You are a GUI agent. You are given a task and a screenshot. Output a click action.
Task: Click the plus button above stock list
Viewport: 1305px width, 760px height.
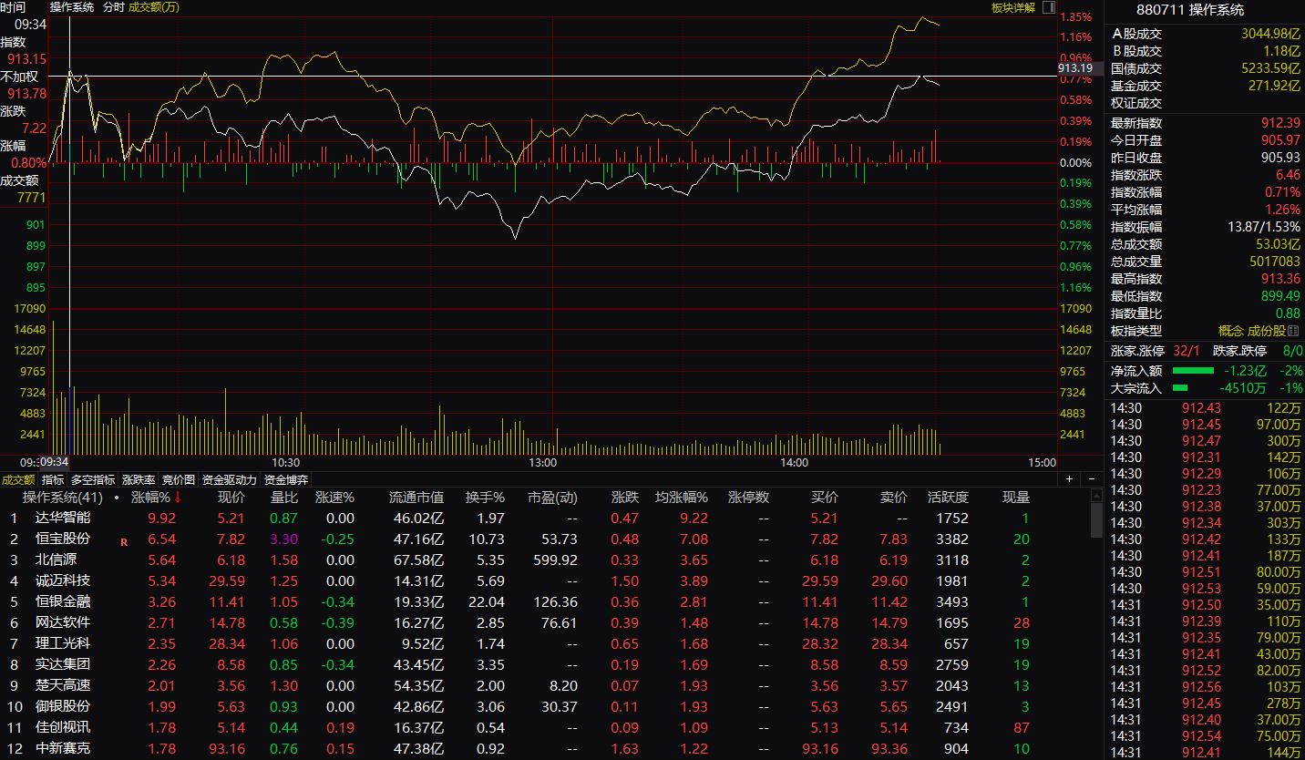[x=1070, y=479]
